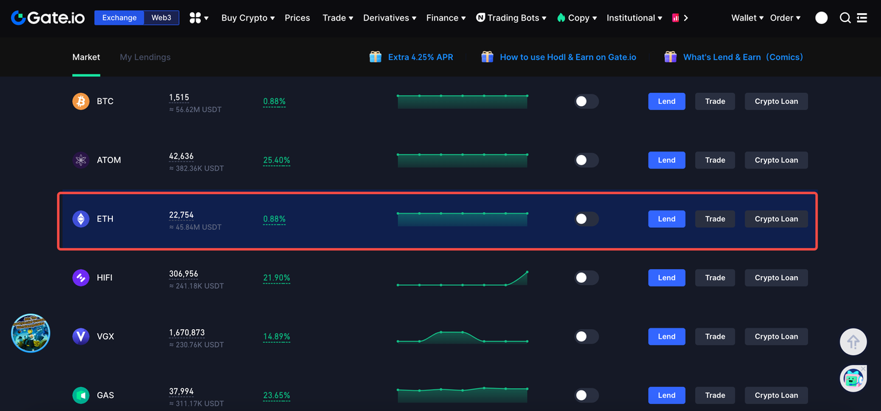Open the Derivatives dropdown menu
Viewport: 881px width, 411px height.
pyautogui.click(x=390, y=18)
